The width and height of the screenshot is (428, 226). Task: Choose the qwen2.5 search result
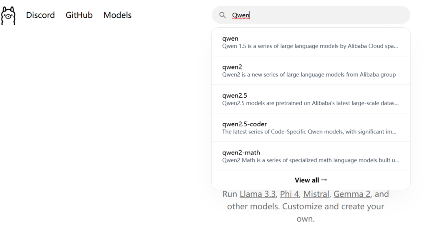311,99
